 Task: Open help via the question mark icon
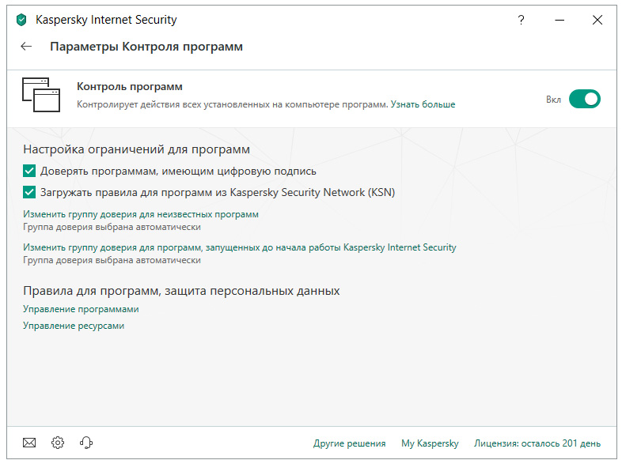pos(521,20)
